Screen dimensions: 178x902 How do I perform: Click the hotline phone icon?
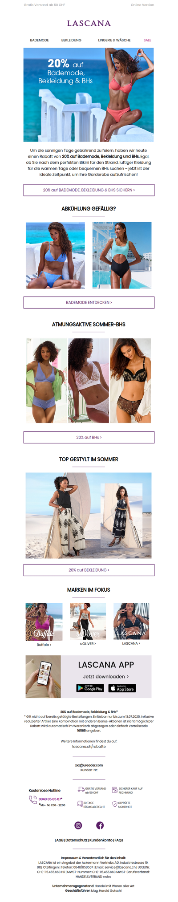(x=33, y=800)
